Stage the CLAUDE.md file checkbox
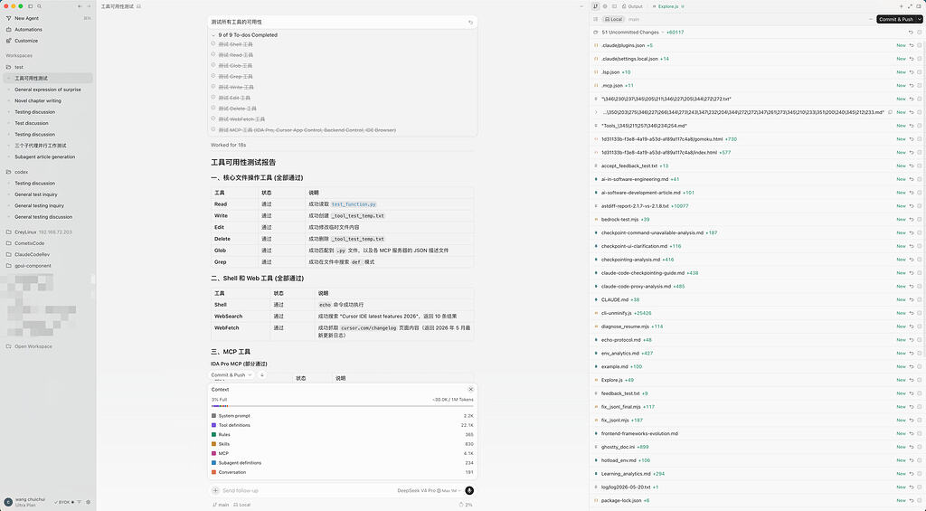 point(920,299)
